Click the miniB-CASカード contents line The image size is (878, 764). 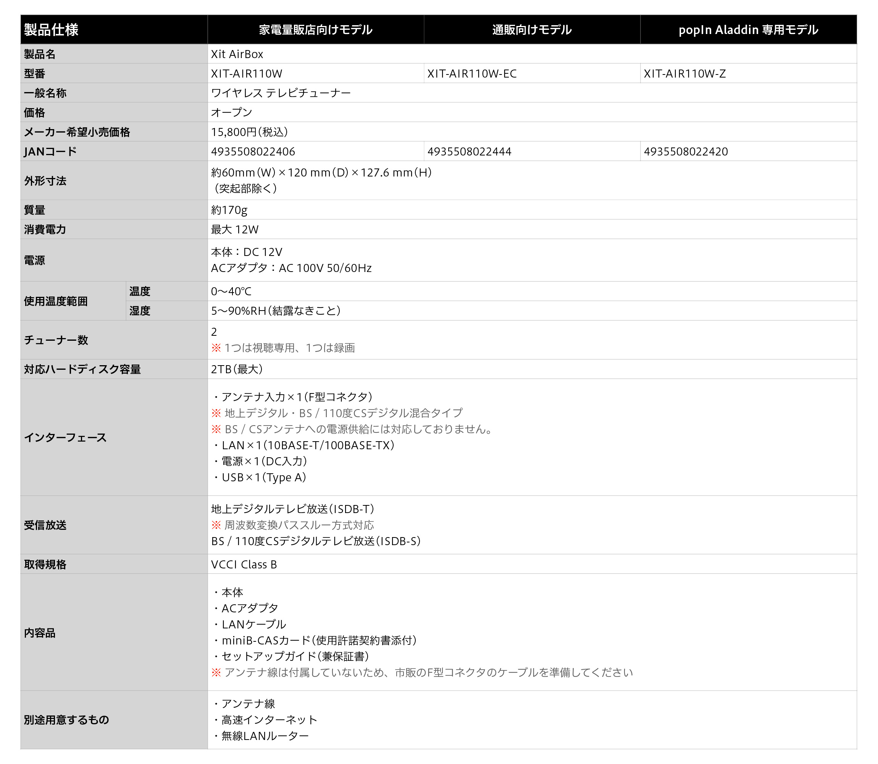pyautogui.click(x=315, y=640)
